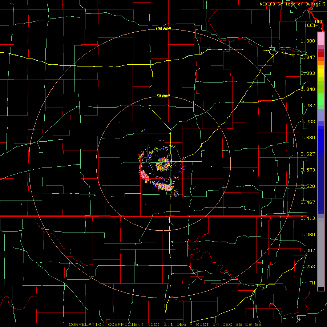Click the 0.307 color scale value
Image resolution: width=327 pixels, height=327 pixels.
[308, 251]
